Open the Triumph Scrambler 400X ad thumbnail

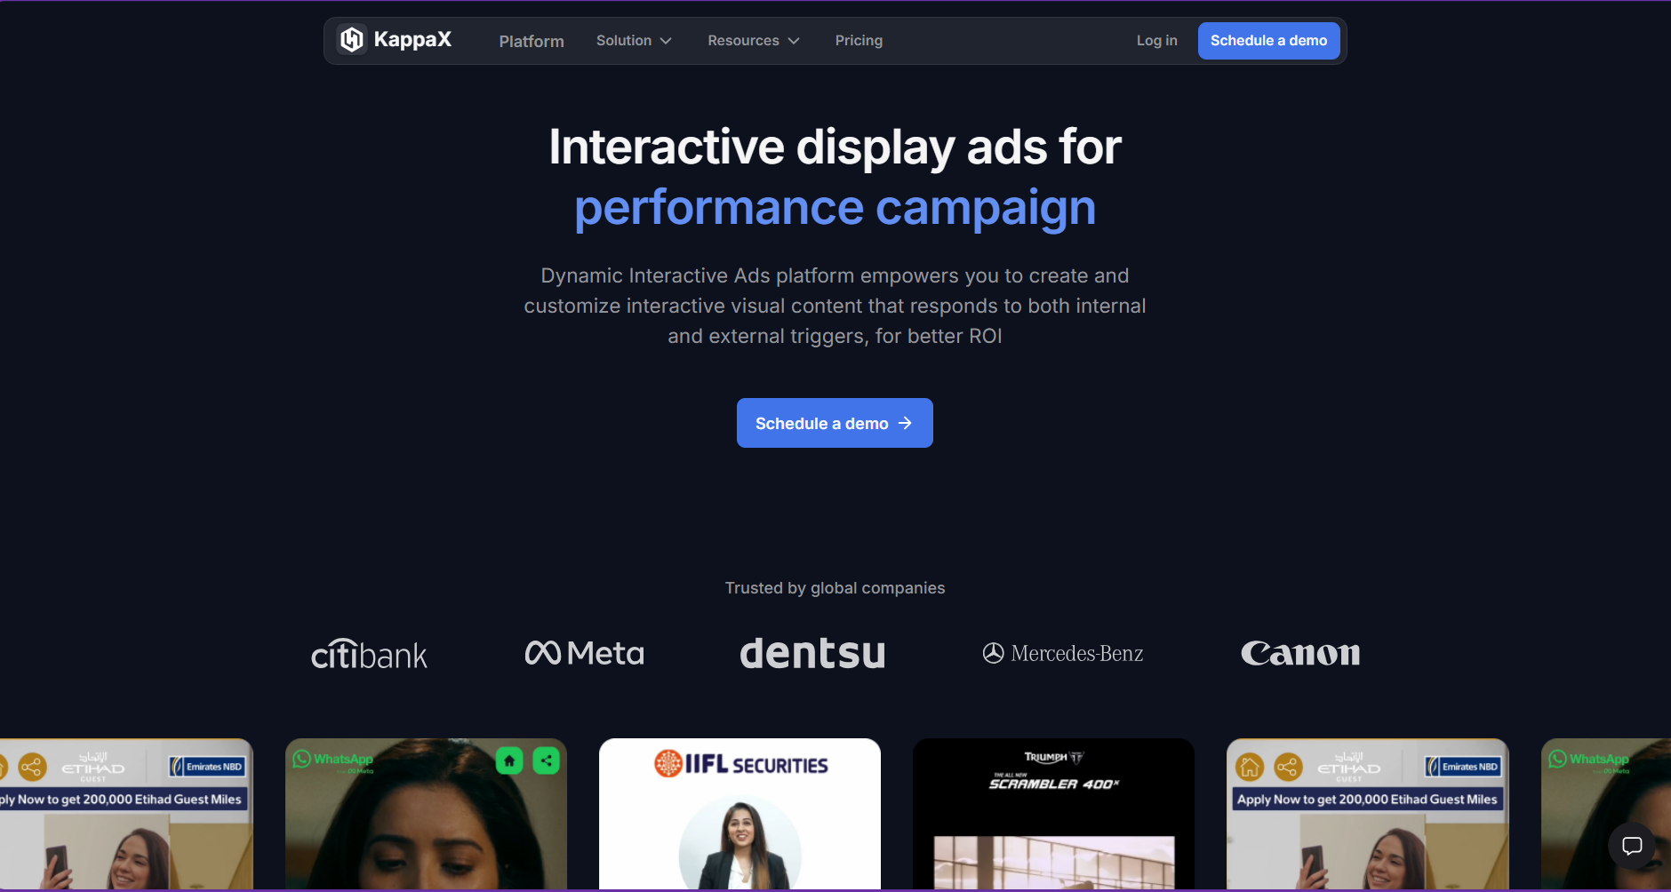1053,814
